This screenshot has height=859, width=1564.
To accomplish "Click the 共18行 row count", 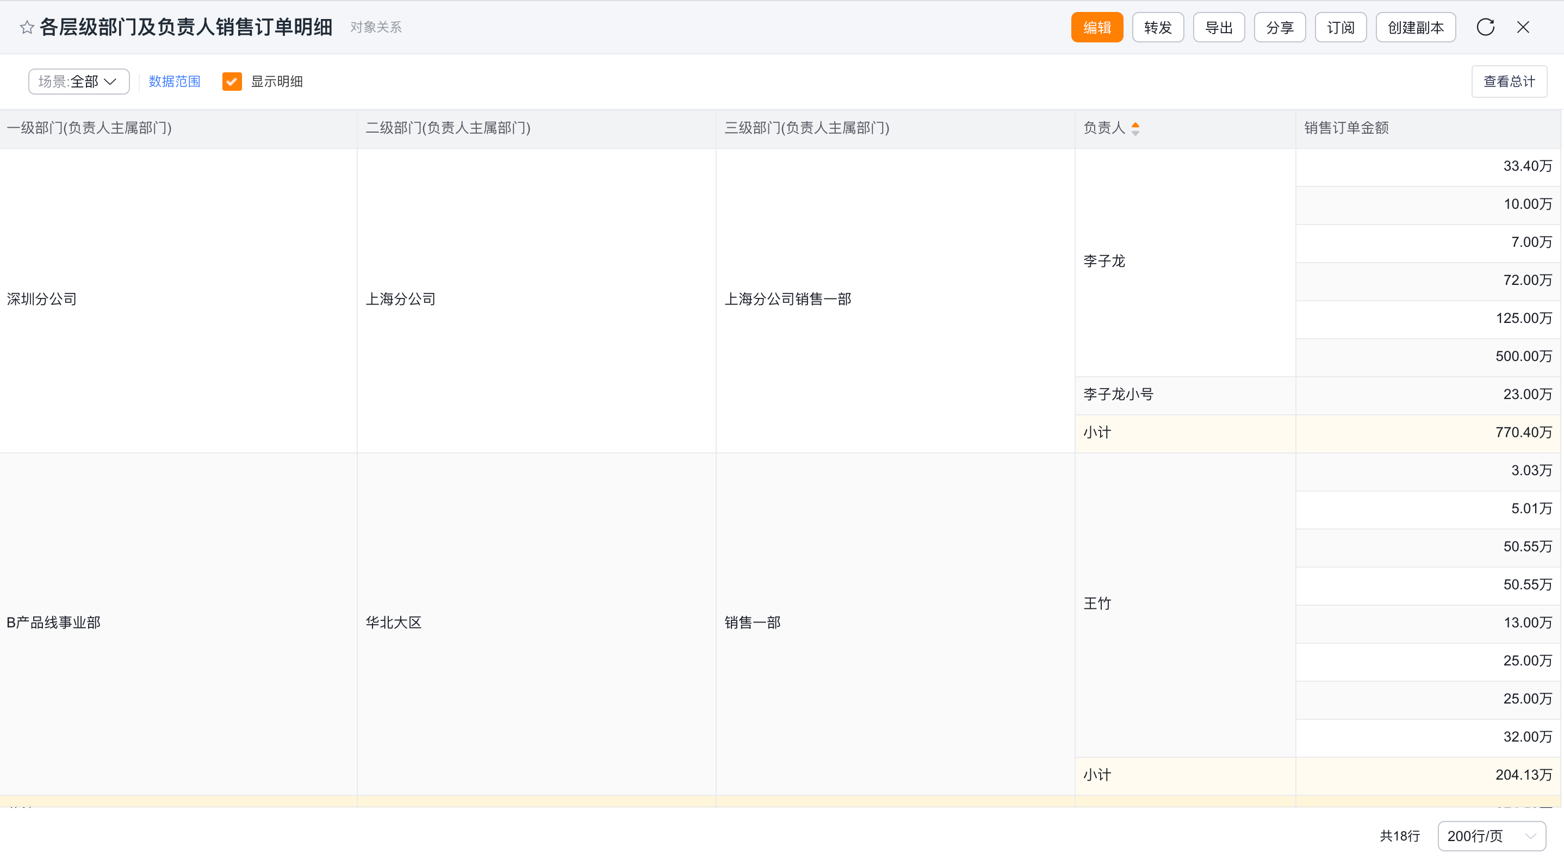I will 1399,836.
